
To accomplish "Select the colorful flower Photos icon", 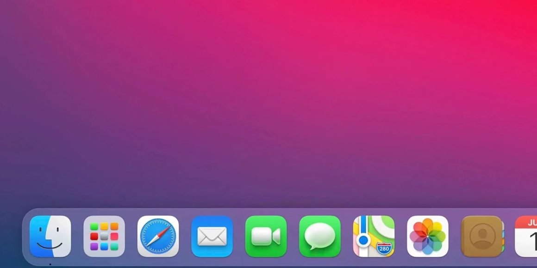I will pos(428,237).
